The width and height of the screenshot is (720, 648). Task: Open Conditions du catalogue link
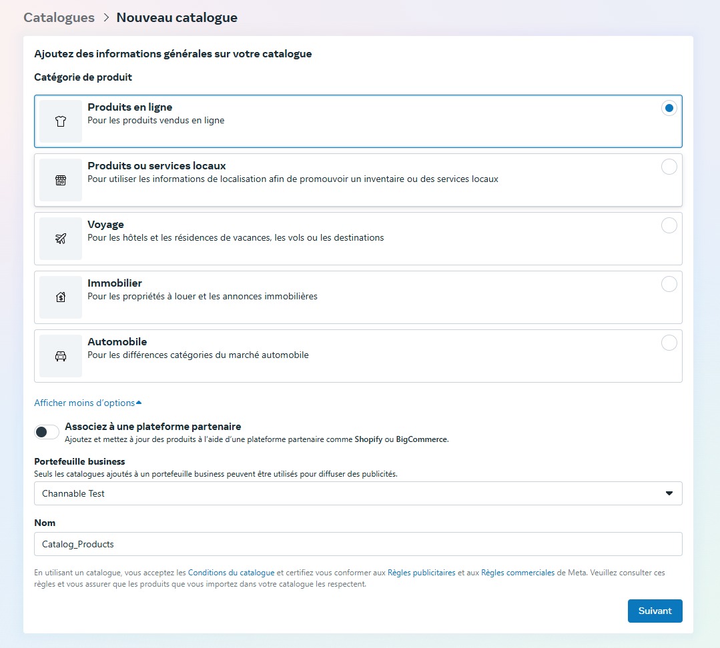(231, 572)
